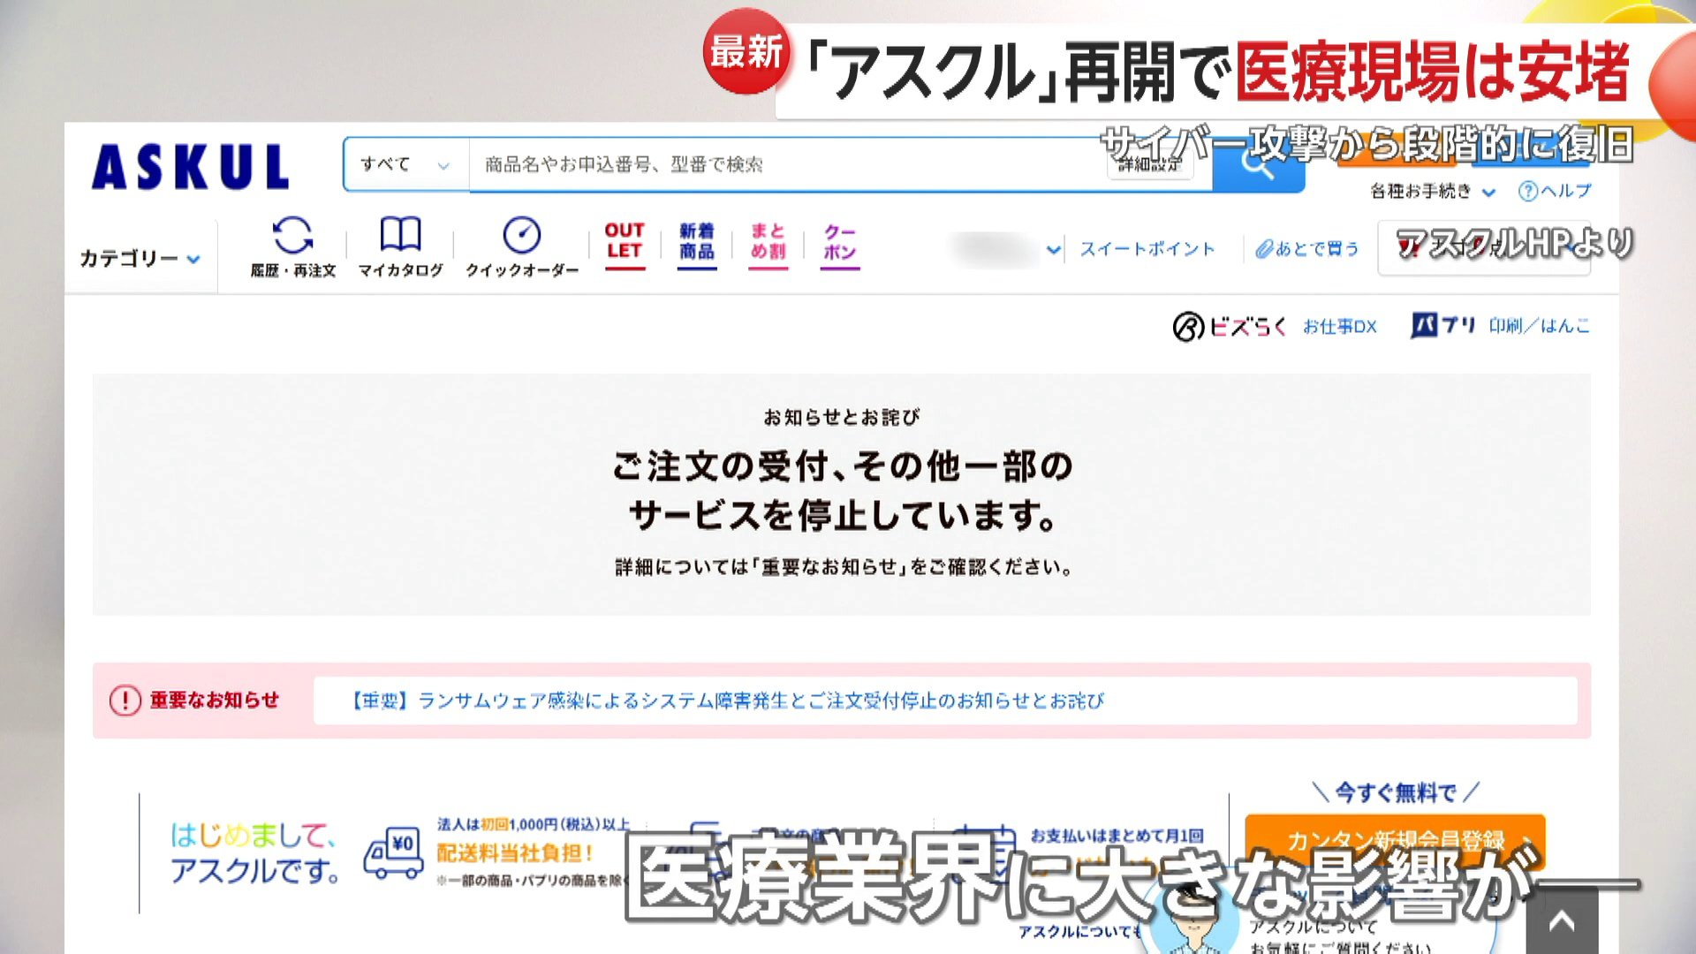Click the Papuri printing service logo
1696x954 pixels.
(x=1443, y=326)
